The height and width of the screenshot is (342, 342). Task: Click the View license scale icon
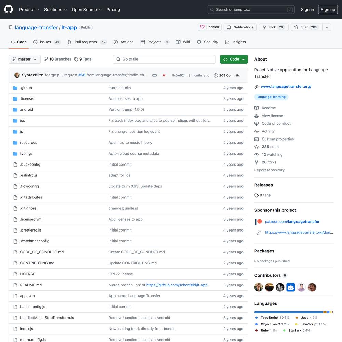click(256, 116)
